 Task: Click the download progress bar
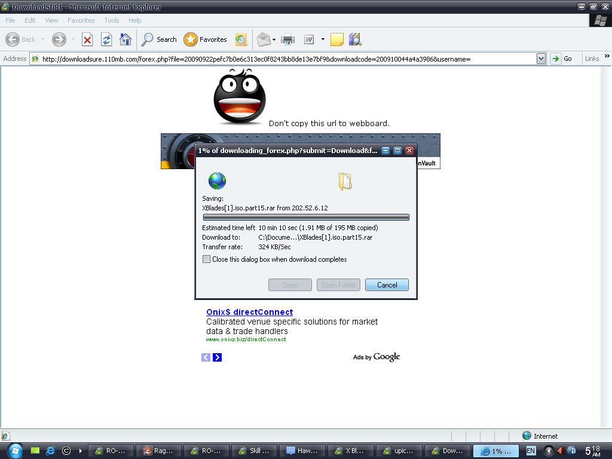(306, 218)
